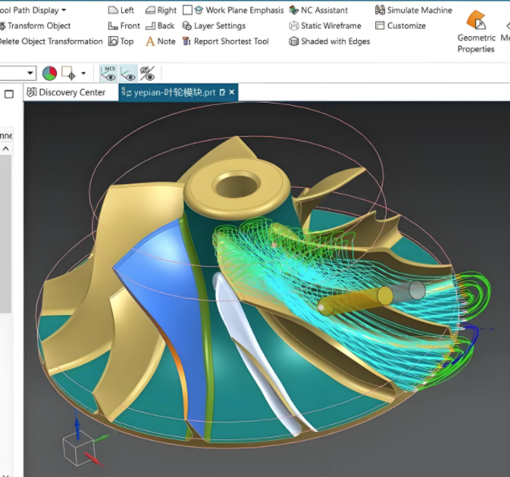This screenshot has width=510, height=477.
Task: Click the left panel vertical scrollbar
Action: click(6, 234)
